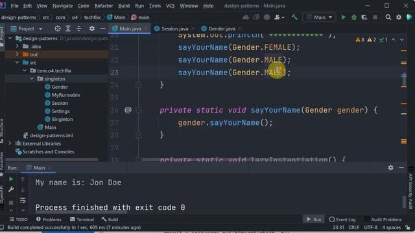Select design-patterns.iml file
This screenshot has width=415, height=233.
(x=51, y=135)
